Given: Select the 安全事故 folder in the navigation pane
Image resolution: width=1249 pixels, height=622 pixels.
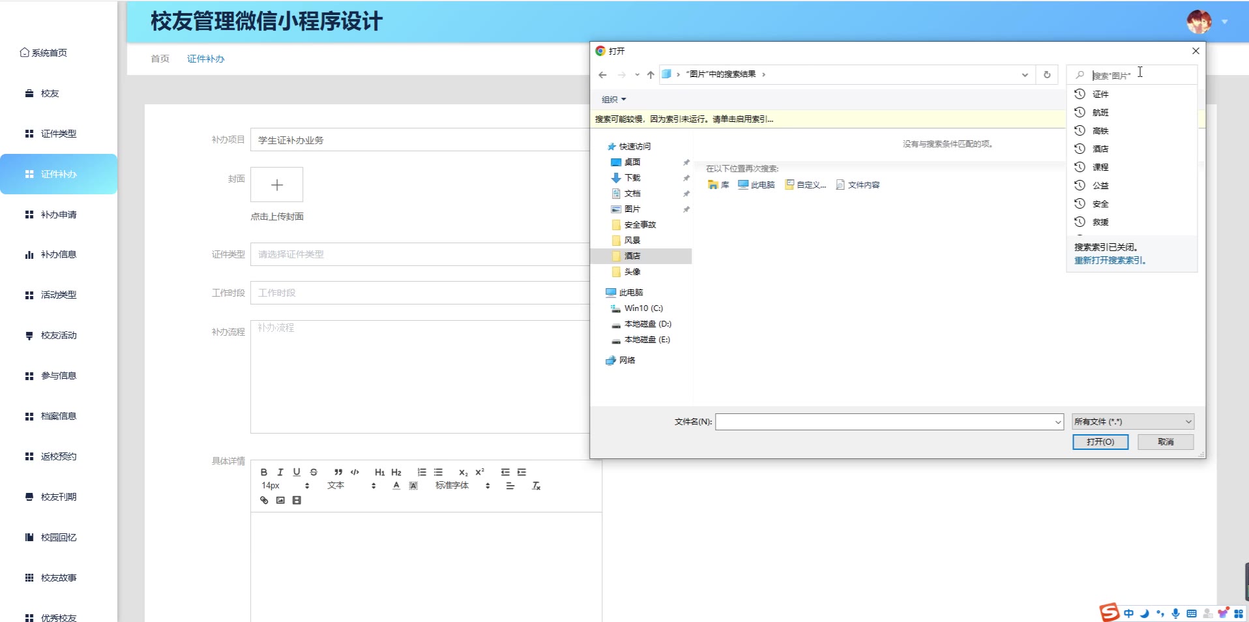Looking at the screenshot, I should pyautogui.click(x=640, y=225).
